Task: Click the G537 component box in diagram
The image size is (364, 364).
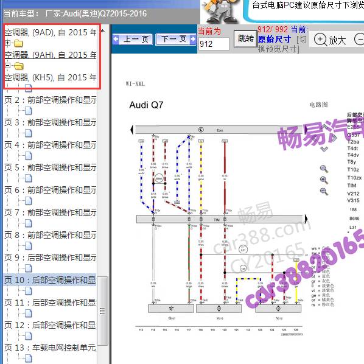Action: click(171, 309)
